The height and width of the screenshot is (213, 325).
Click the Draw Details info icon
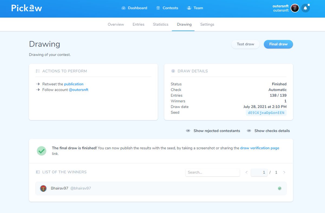[x=173, y=71]
